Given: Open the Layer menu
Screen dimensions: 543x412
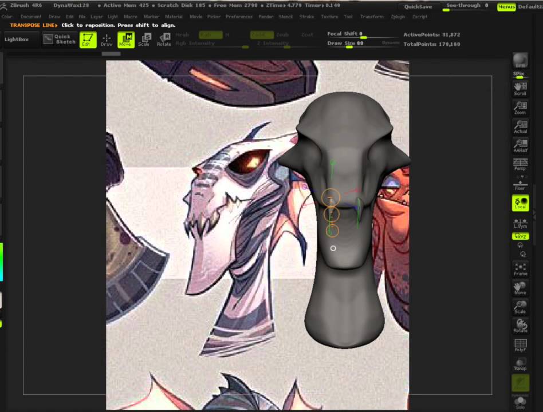Looking at the screenshot, I should click(97, 17).
